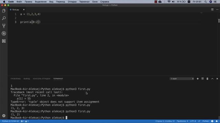Viewport: 220px width, 123px height.
Task: Open errors and warnings count in status bar
Action: [25, 121]
